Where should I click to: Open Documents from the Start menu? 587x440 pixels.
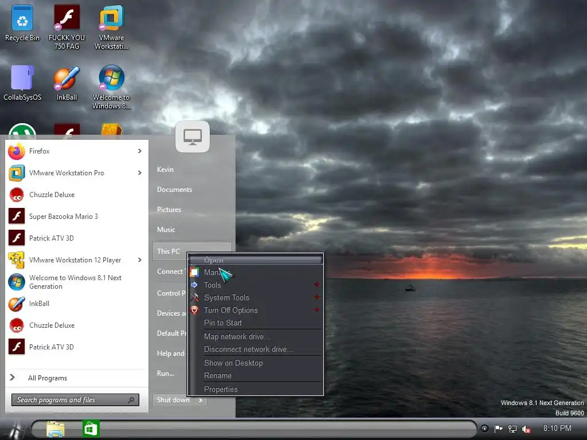point(174,190)
